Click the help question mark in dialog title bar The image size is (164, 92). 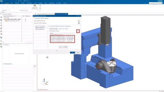79,16
